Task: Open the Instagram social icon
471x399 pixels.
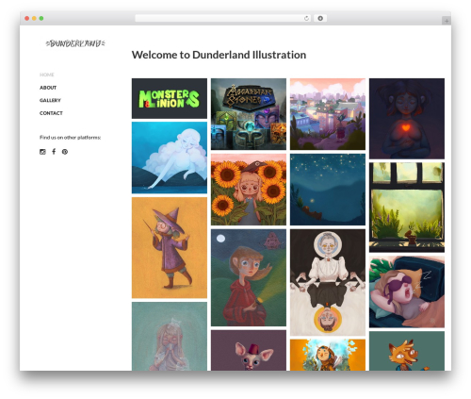Action: click(x=42, y=152)
